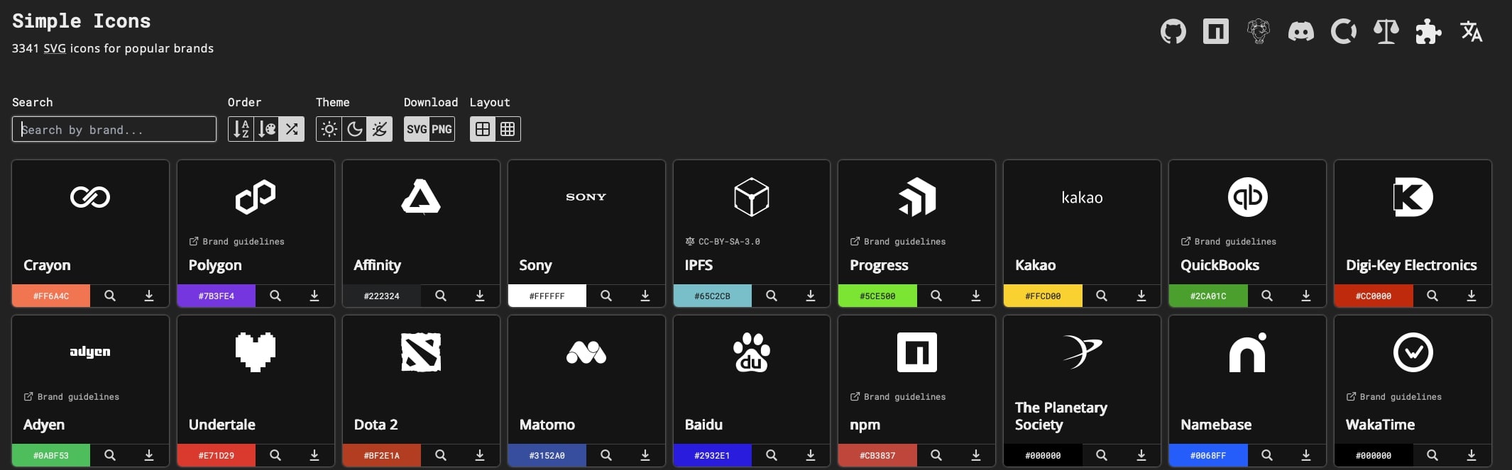Open the third-party extensions puzzle icon

1428,31
